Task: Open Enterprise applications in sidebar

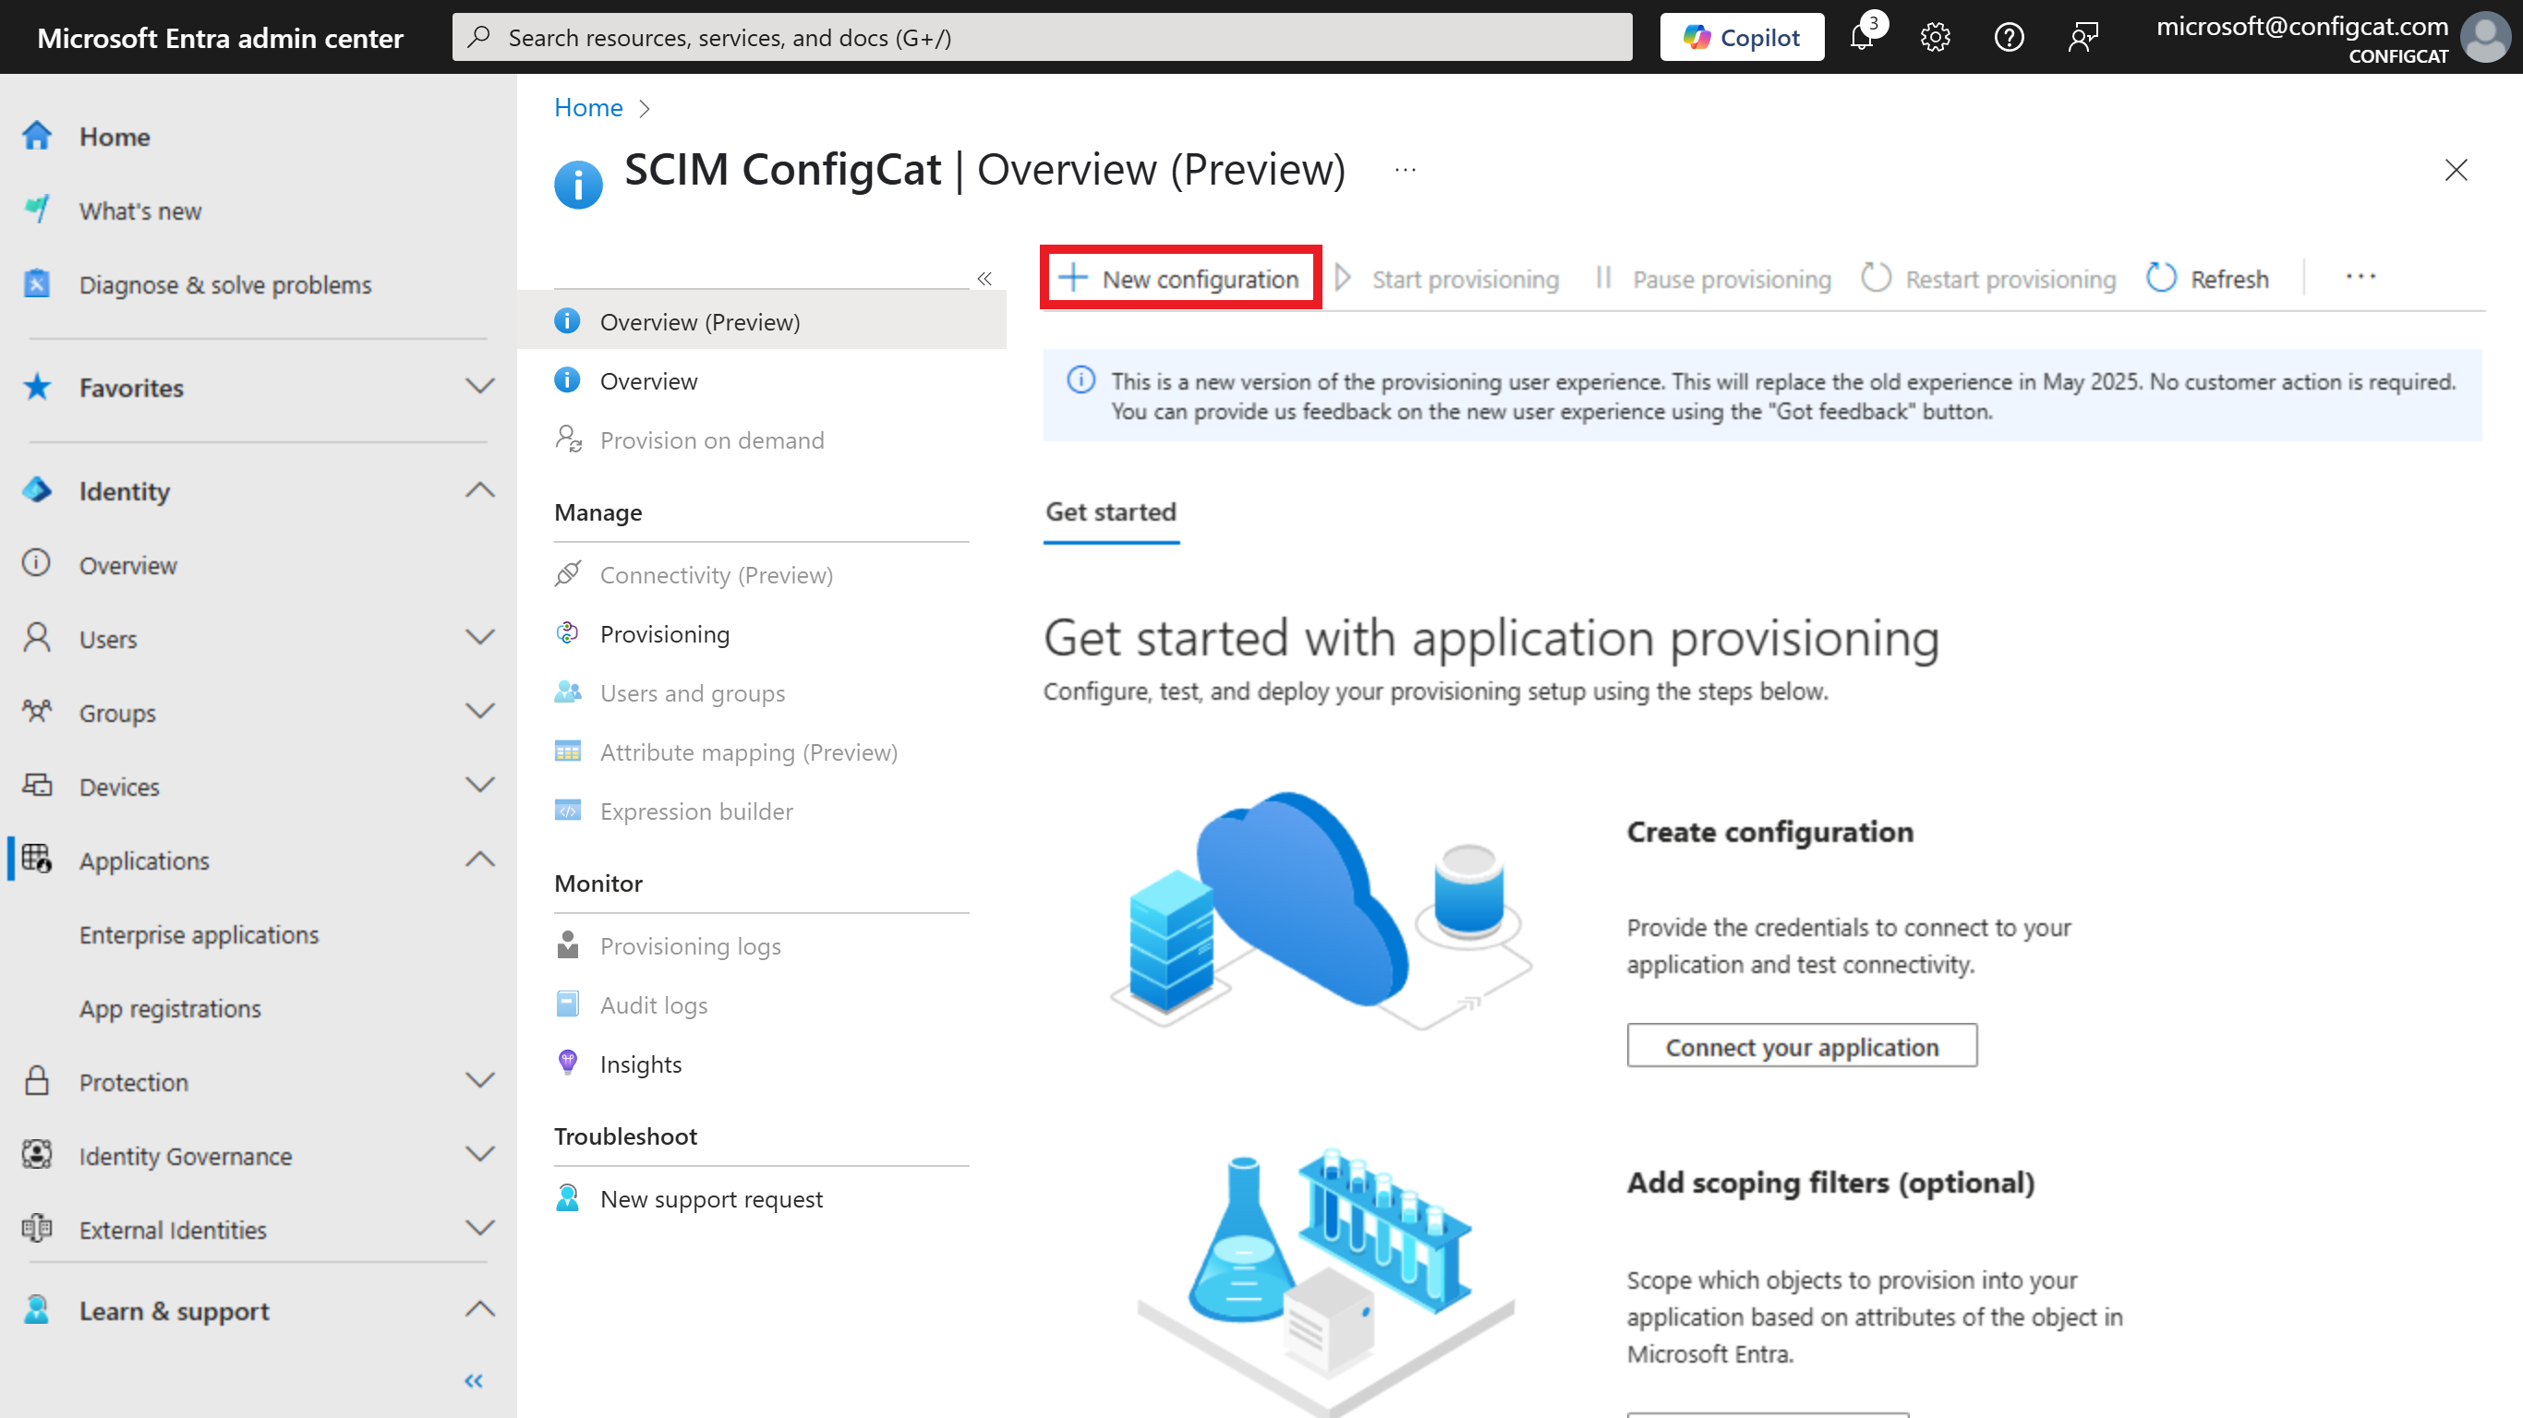Action: (x=199, y=934)
